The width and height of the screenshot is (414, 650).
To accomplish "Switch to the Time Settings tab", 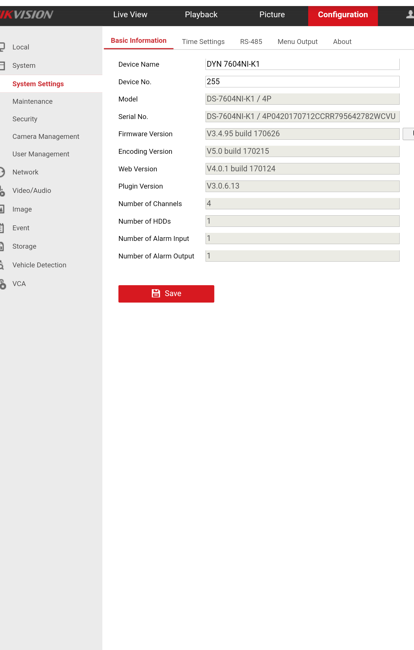I will click(x=203, y=42).
